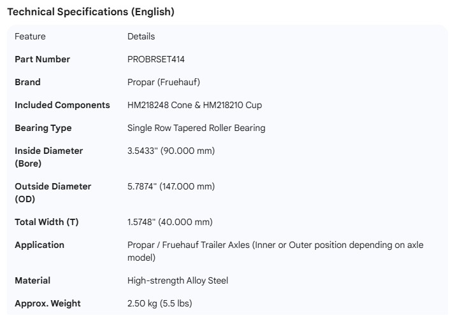Select the Part Number row label

click(42, 59)
